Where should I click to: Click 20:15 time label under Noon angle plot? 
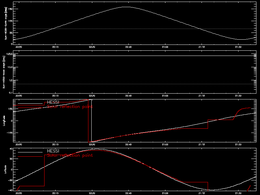[x=55, y=96]
